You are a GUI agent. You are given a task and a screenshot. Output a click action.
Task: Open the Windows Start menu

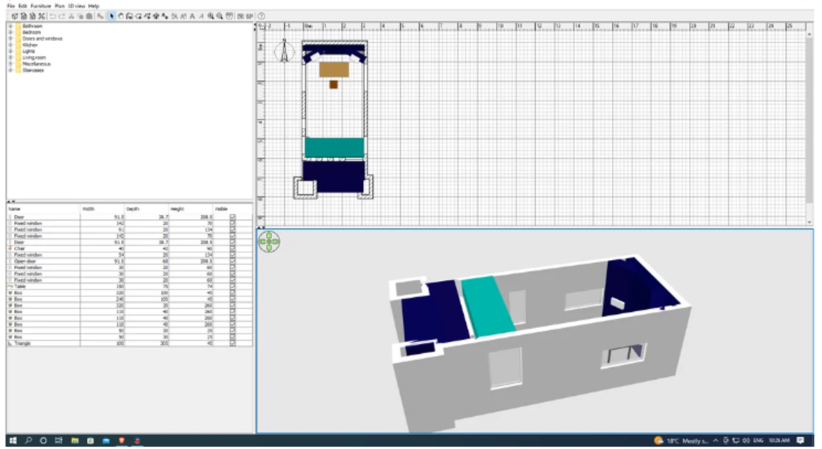[11, 441]
